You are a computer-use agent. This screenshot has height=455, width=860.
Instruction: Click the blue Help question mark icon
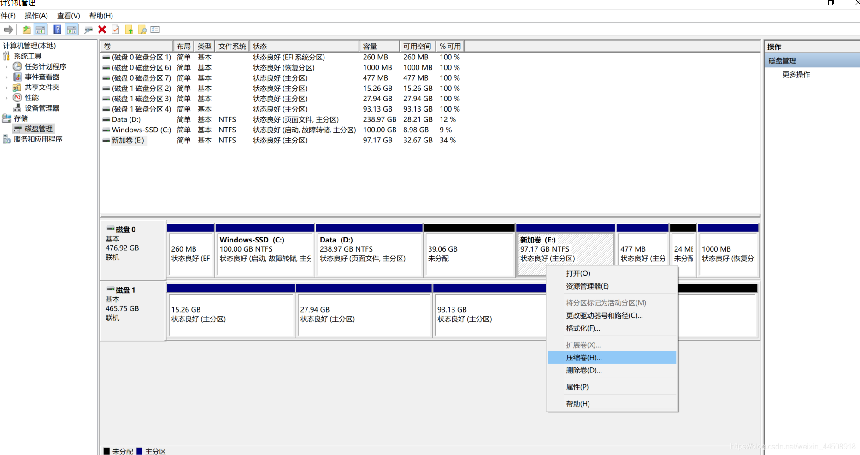(57, 30)
